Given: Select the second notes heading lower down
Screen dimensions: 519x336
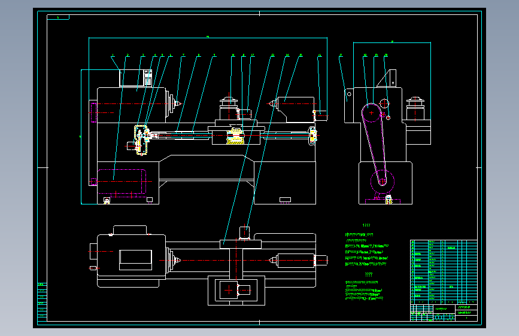Looking at the screenshot, I should (369, 274).
